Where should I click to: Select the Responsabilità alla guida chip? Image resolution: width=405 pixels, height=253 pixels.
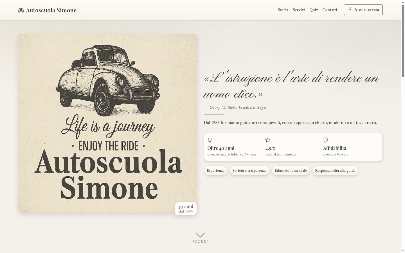(335, 171)
